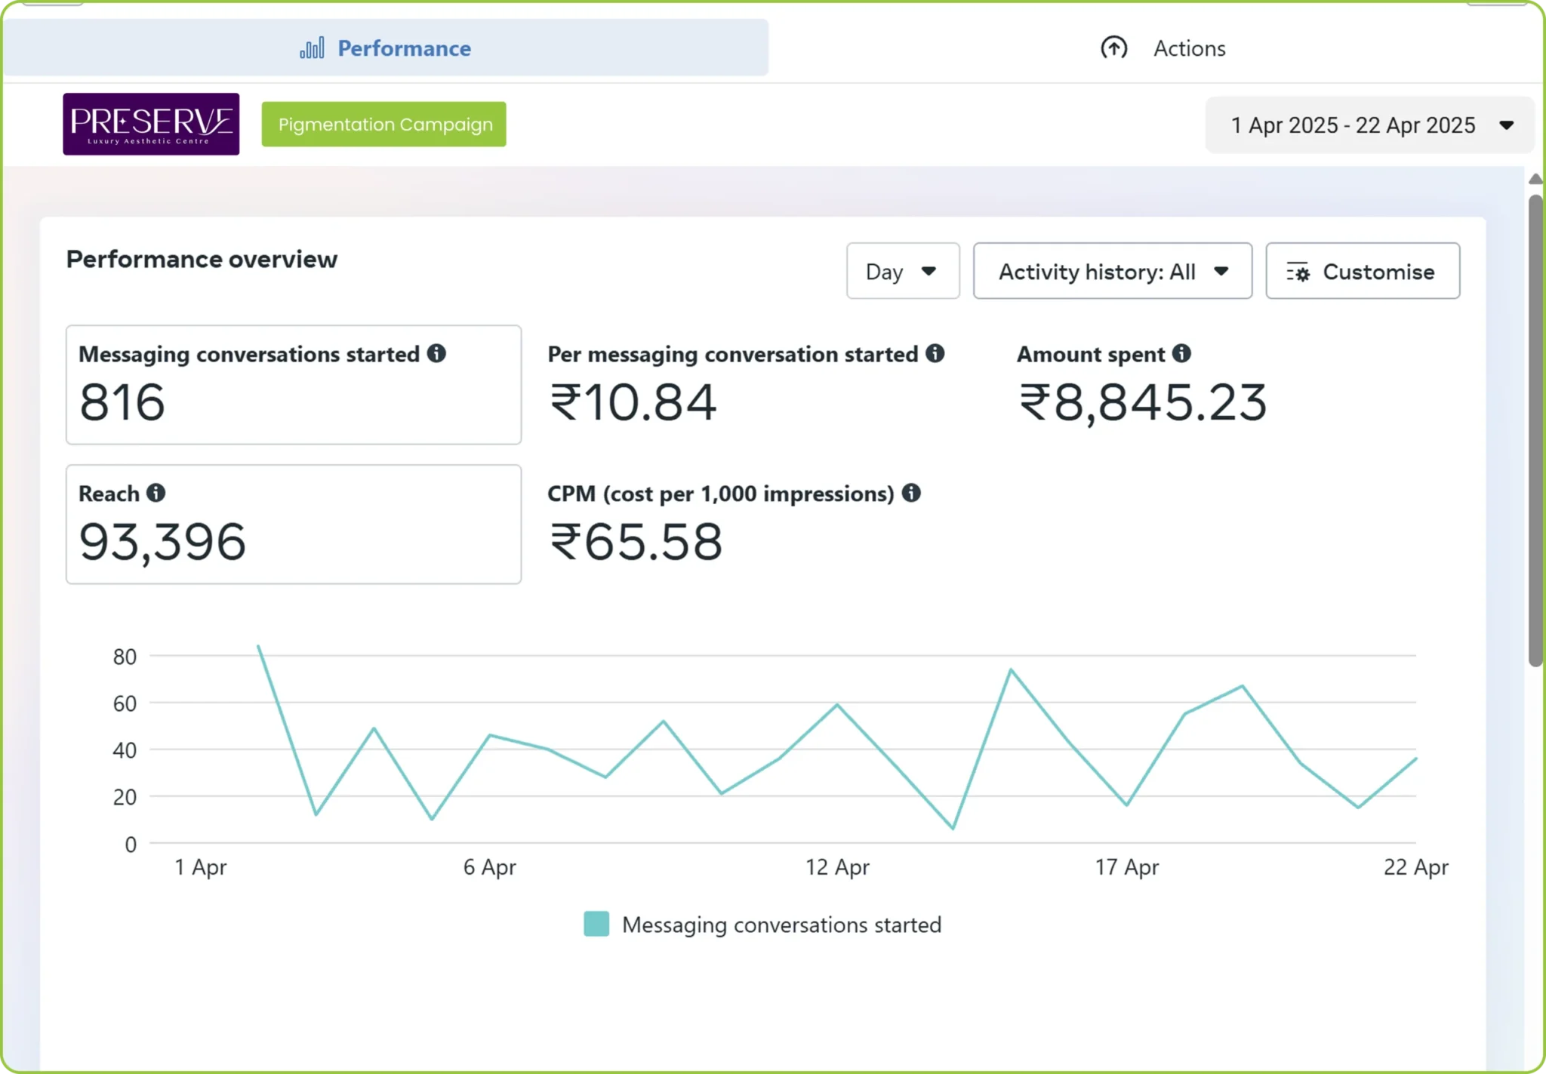The width and height of the screenshot is (1546, 1074).
Task: Click the Pigmentation Campaign button
Action: coord(383,125)
